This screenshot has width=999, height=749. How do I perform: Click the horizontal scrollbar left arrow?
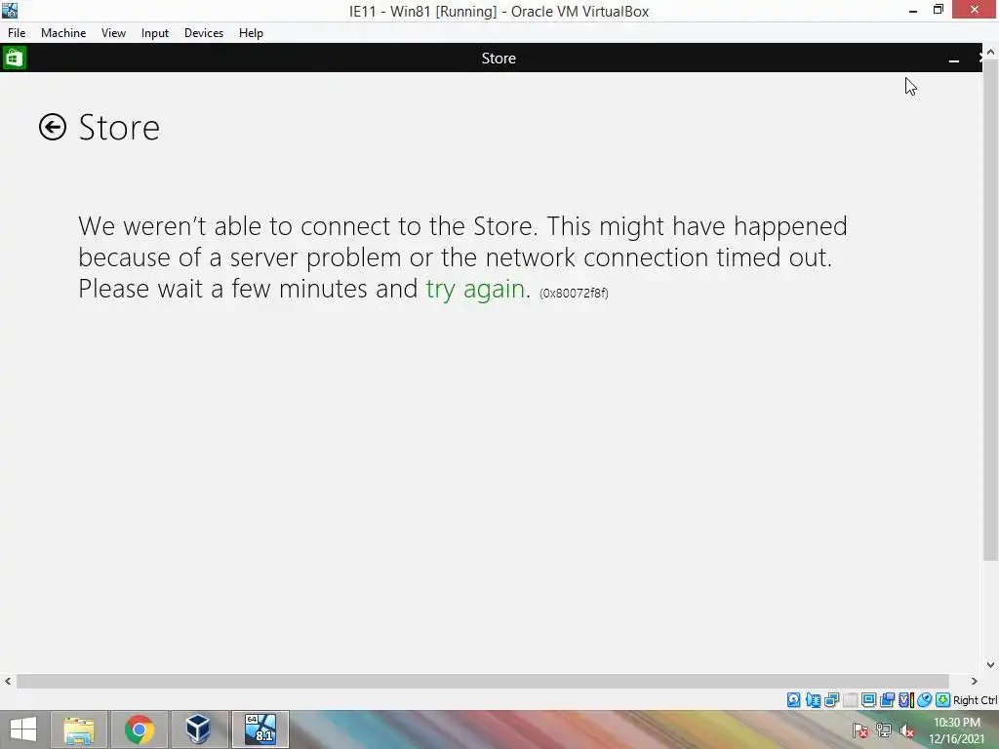coord(8,681)
